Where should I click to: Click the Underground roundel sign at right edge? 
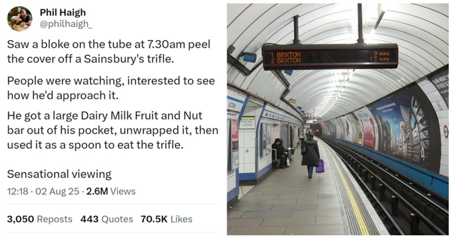tap(445, 131)
